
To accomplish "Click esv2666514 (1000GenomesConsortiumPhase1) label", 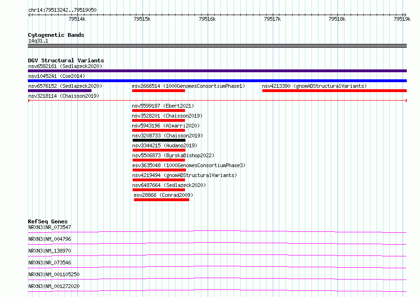I will [x=188, y=86].
